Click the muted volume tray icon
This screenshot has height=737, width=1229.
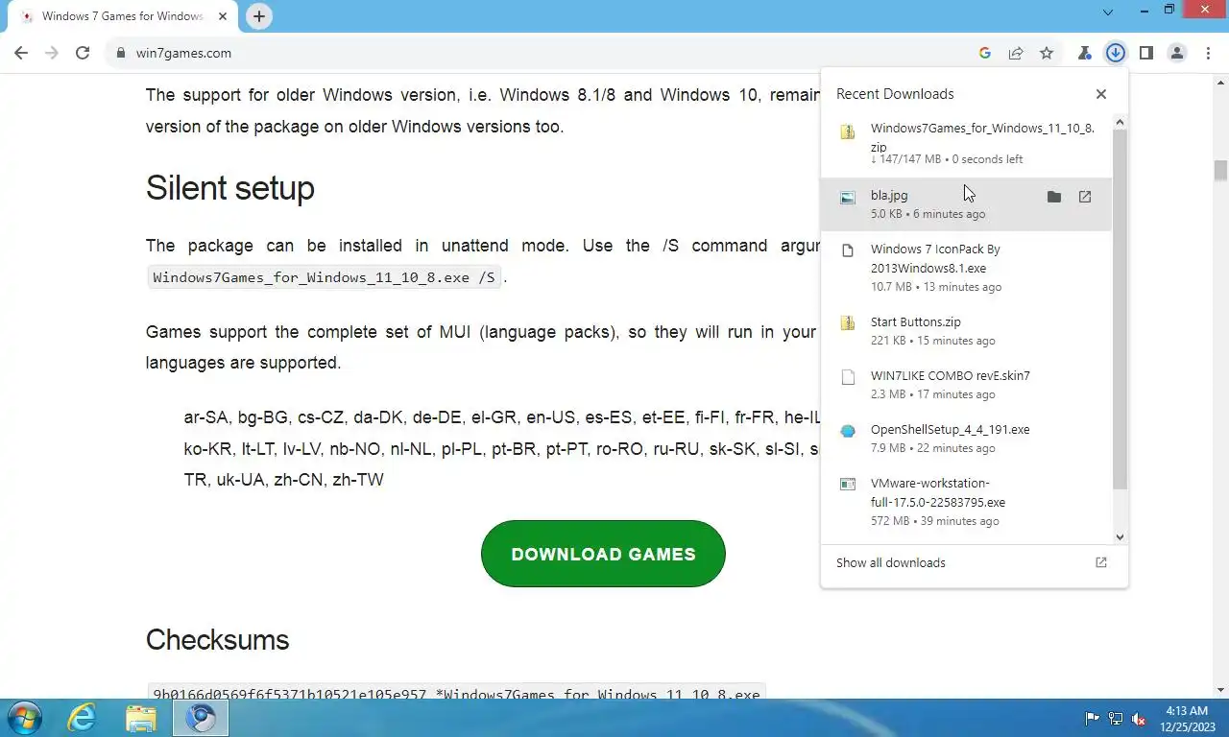coord(1140,718)
